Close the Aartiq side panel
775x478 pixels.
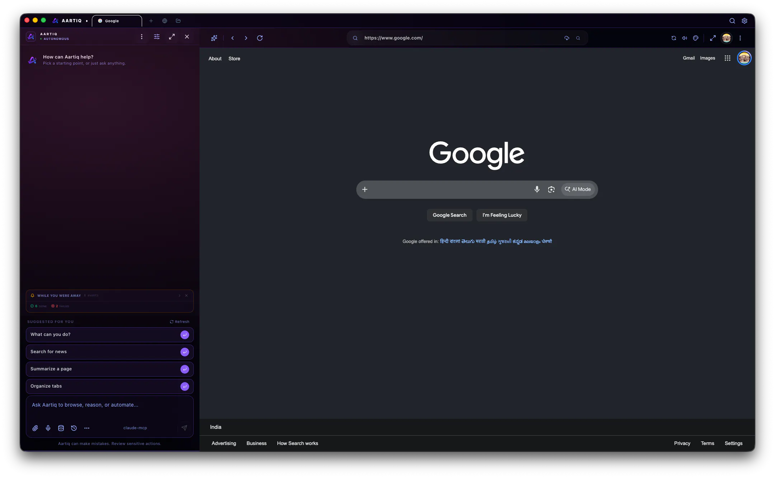pyautogui.click(x=187, y=37)
